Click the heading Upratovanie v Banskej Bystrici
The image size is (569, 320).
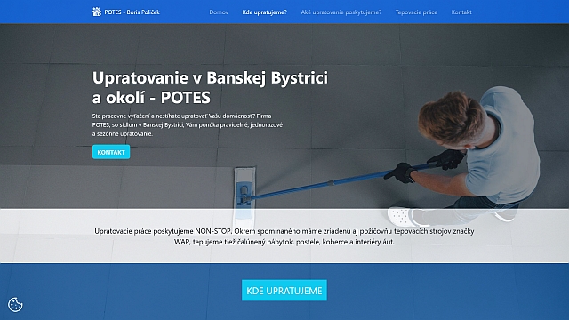[x=210, y=87]
